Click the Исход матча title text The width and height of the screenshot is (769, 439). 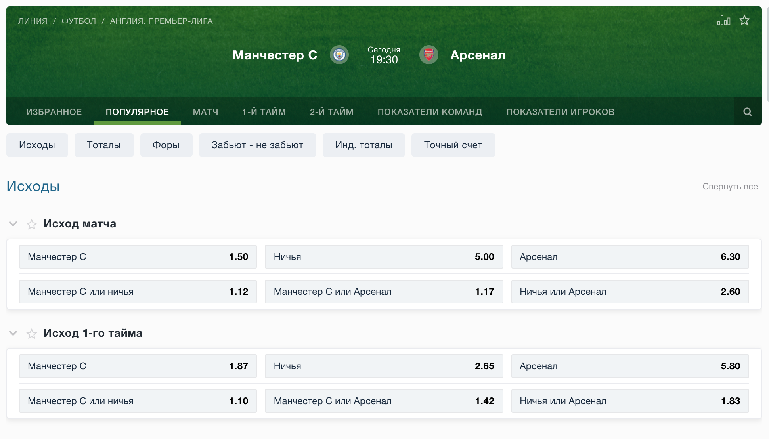[80, 224]
